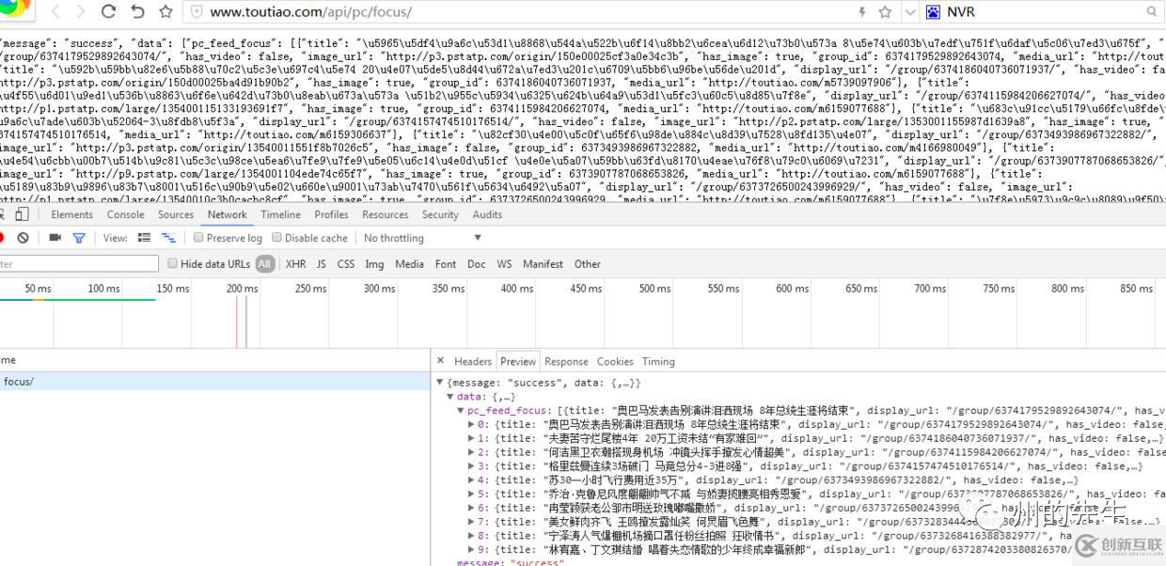This screenshot has width=1166, height=566.
Task: Filter requests by Font type
Action: [x=446, y=264]
